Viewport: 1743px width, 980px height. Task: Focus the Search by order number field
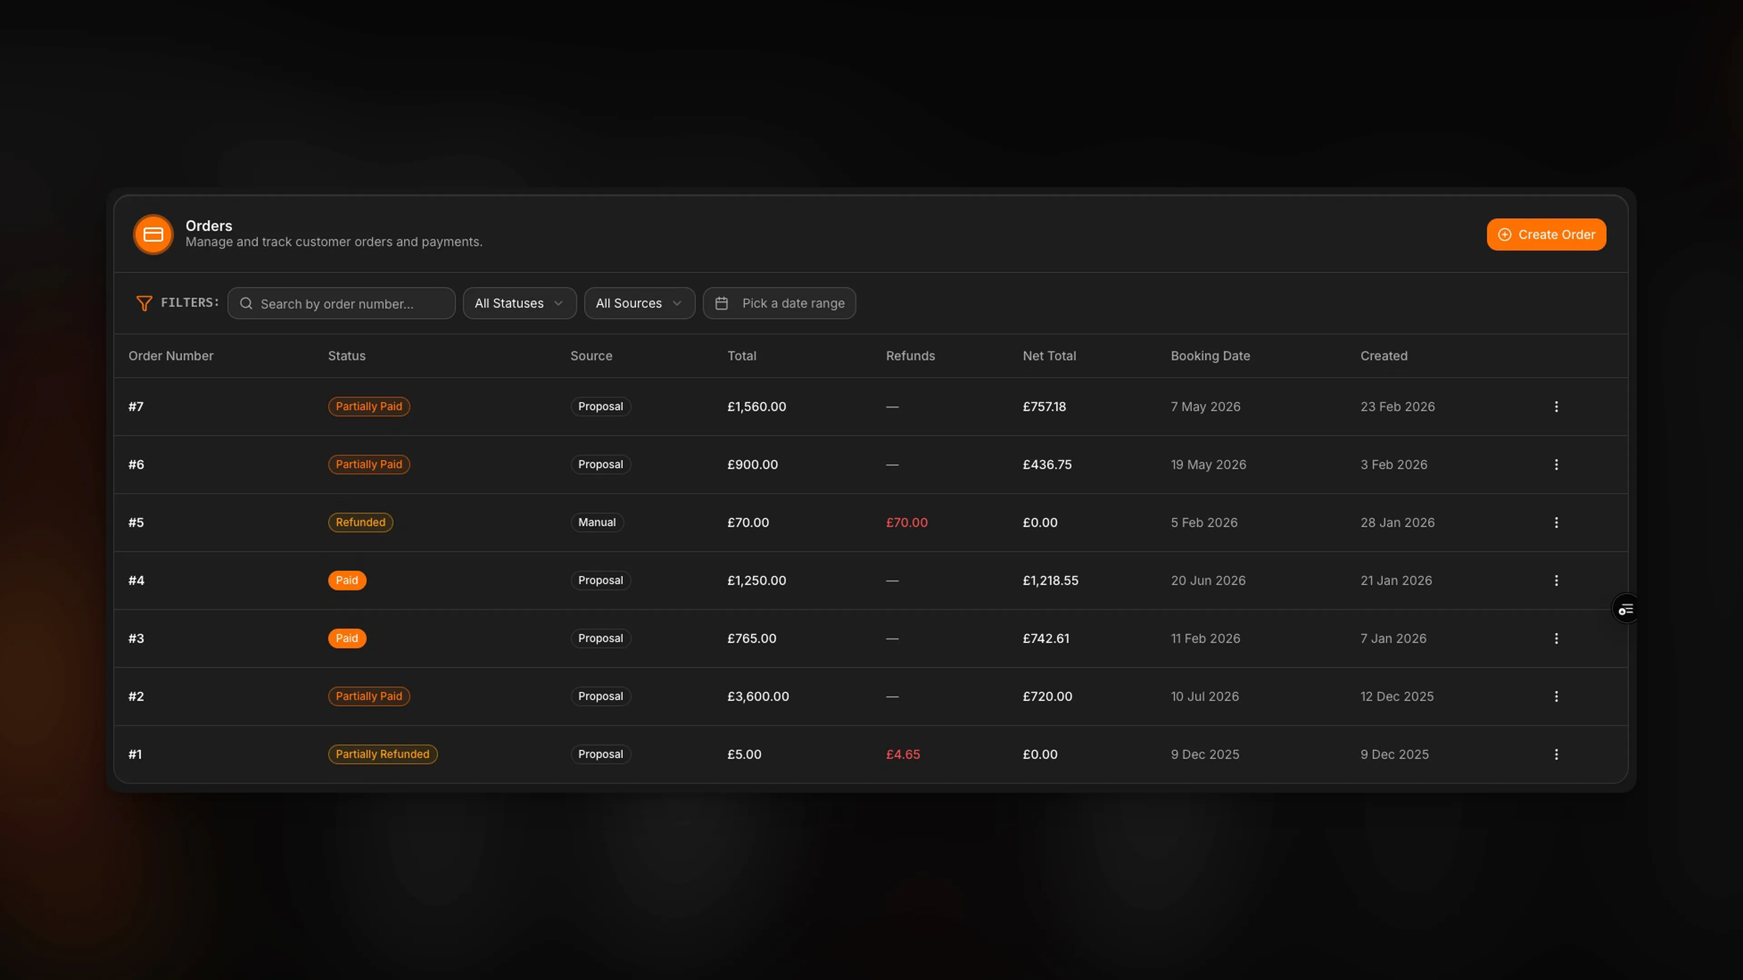pos(341,303)
